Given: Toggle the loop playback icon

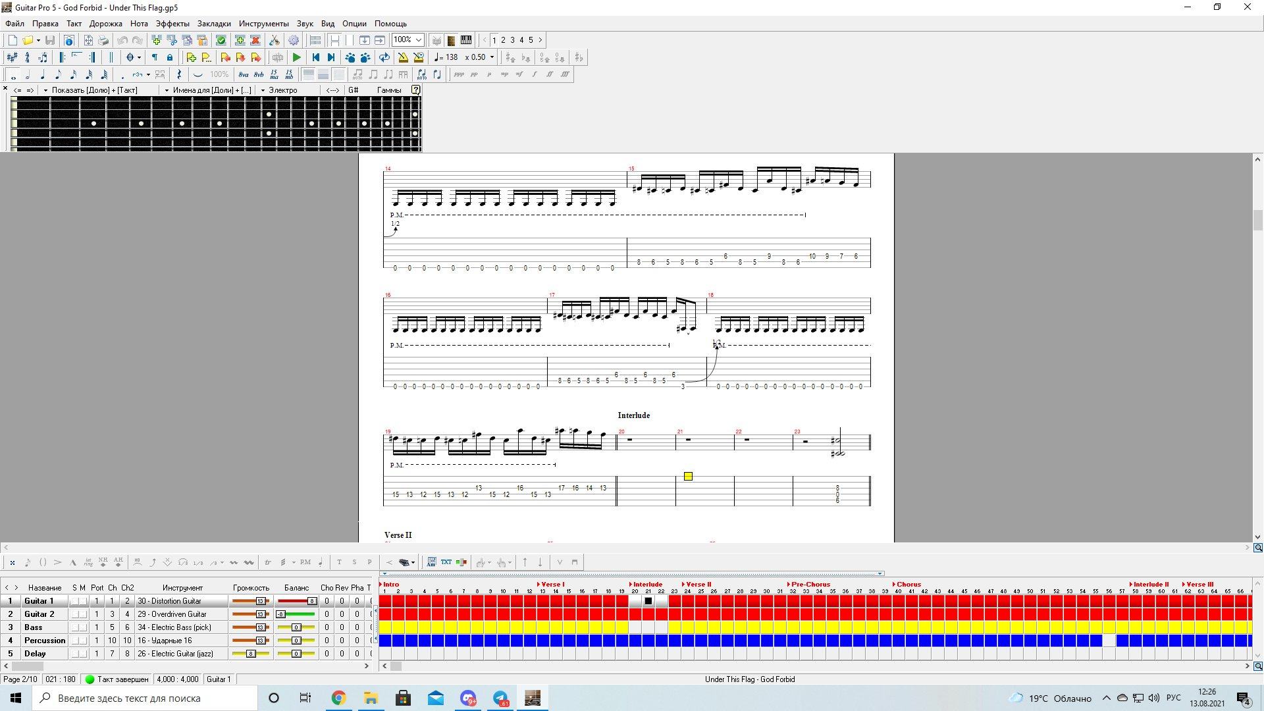Looking at the screenshot, I should tap(384, 57).
